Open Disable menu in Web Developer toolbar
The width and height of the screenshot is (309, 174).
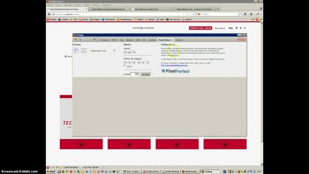pos(52,19)
